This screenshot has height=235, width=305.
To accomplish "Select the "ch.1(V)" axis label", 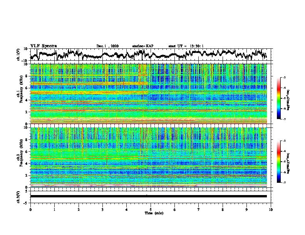I will 18,55.
